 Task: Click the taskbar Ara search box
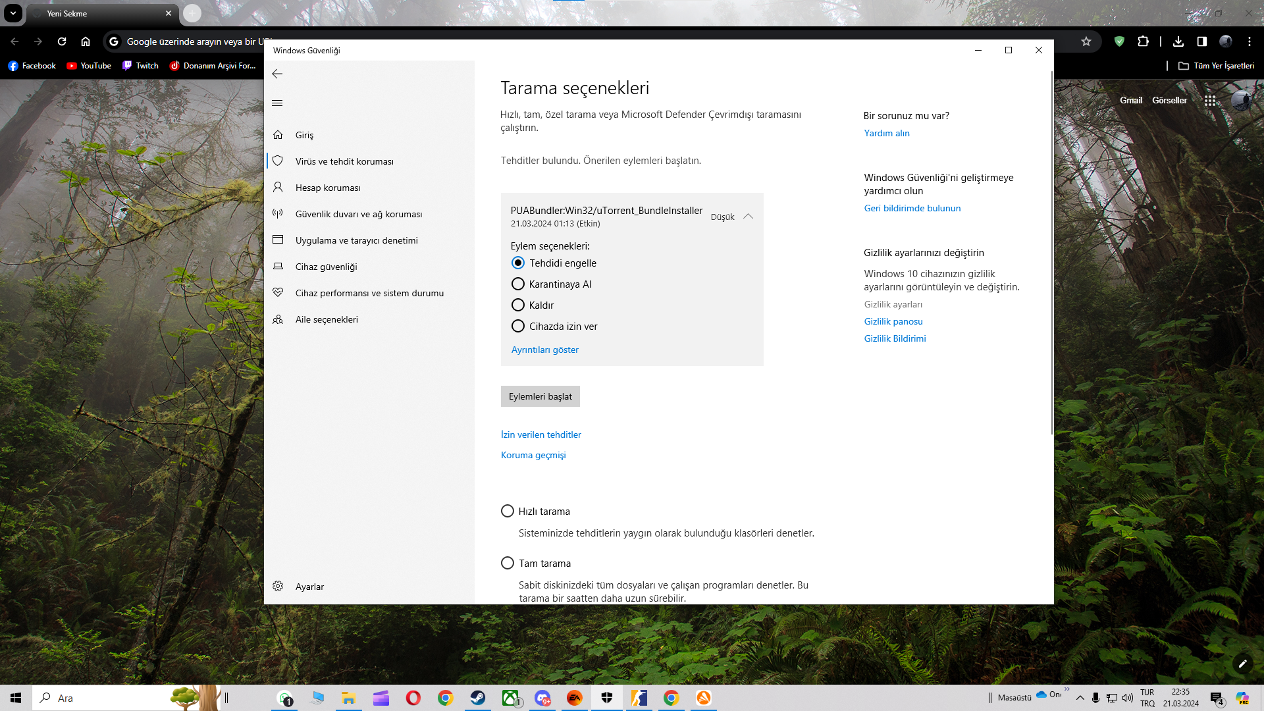(x=126, y=698)
